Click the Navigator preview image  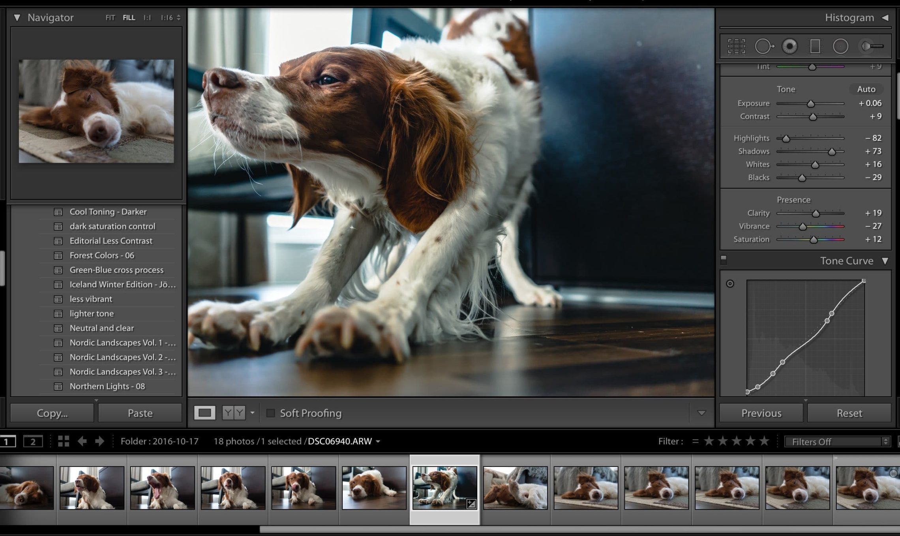coord(96,111)
